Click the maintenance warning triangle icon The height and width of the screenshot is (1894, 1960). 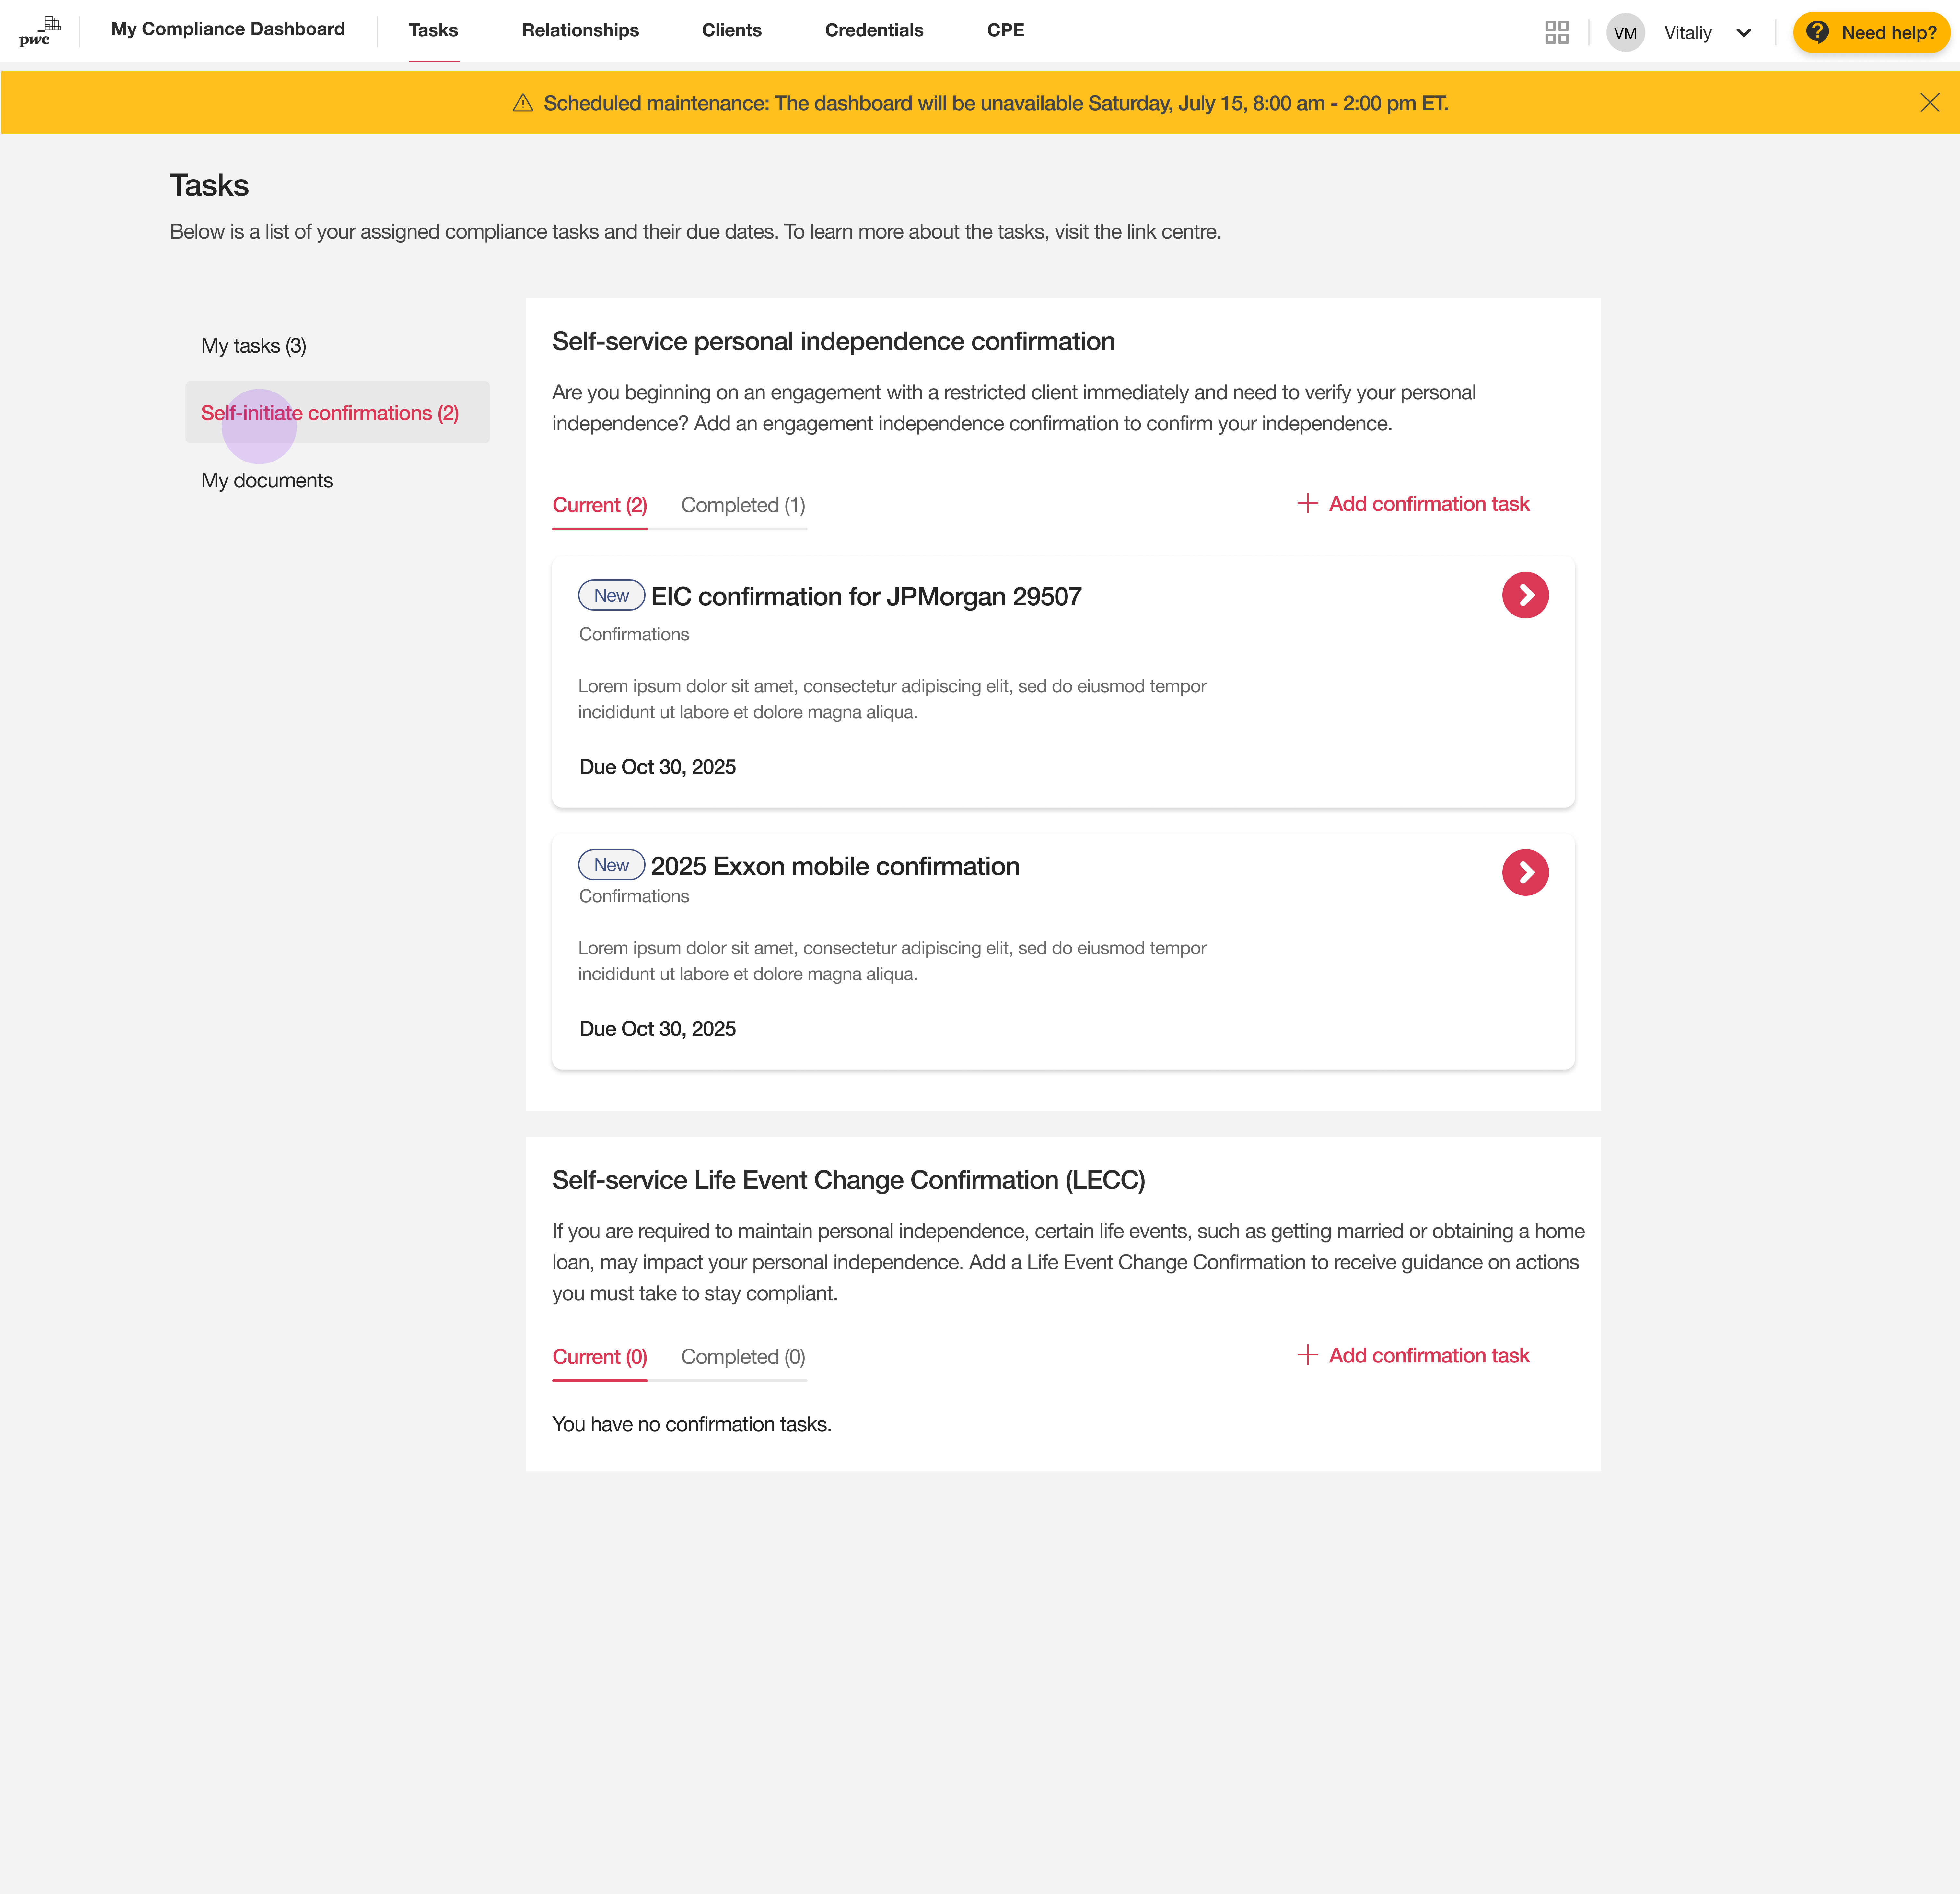coord(523,103)
